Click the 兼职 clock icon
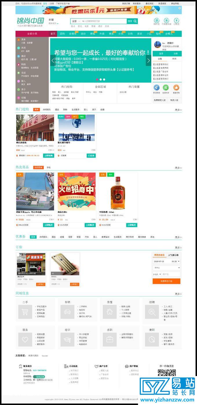This screenshot has width=197, height=405. (152, 340)
